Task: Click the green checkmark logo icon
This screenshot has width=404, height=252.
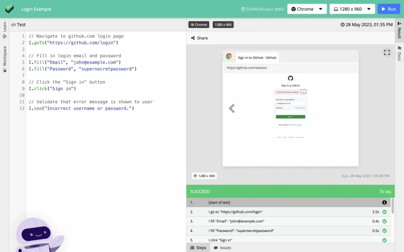Action: (9, 9)
